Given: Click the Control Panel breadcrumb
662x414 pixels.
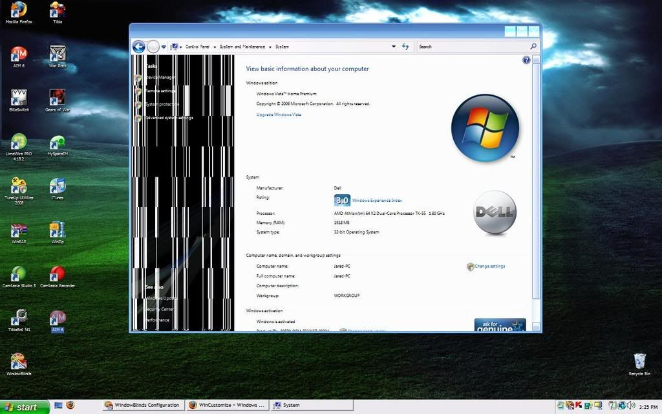Looking at the screenshot, I should (x=197, y=47).
